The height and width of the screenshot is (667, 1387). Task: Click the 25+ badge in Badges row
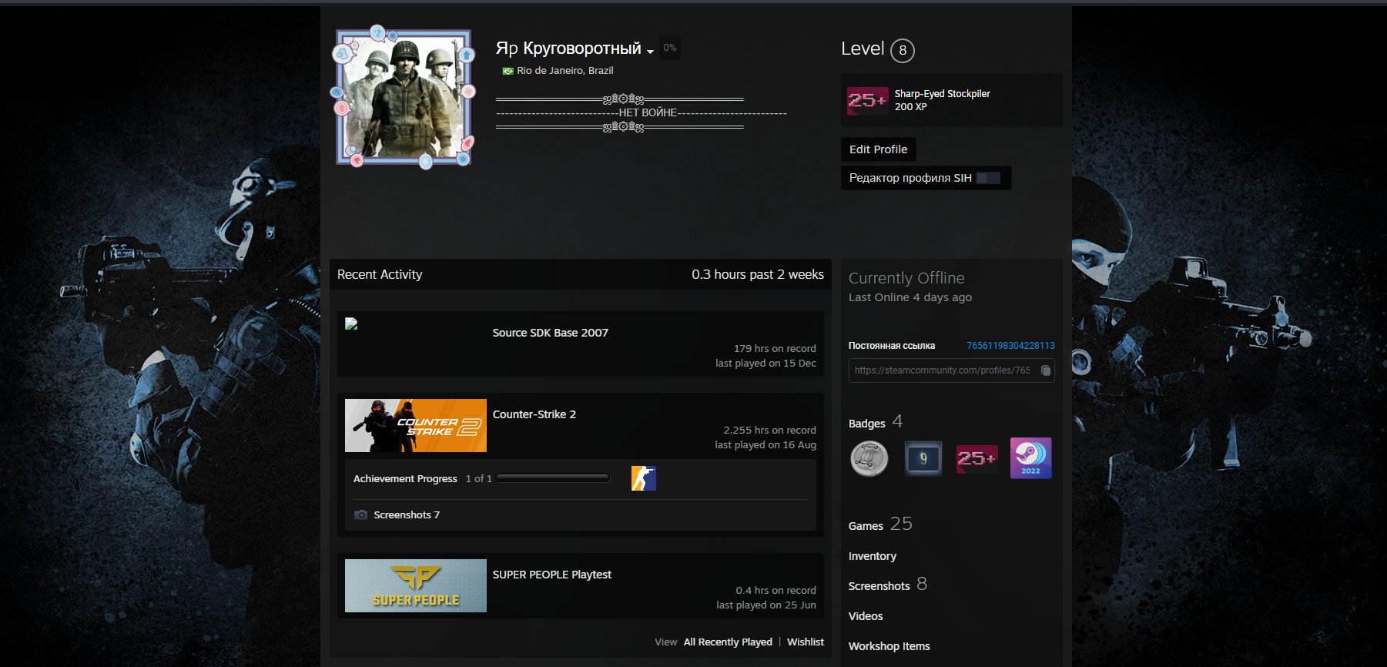coord(977,459)
